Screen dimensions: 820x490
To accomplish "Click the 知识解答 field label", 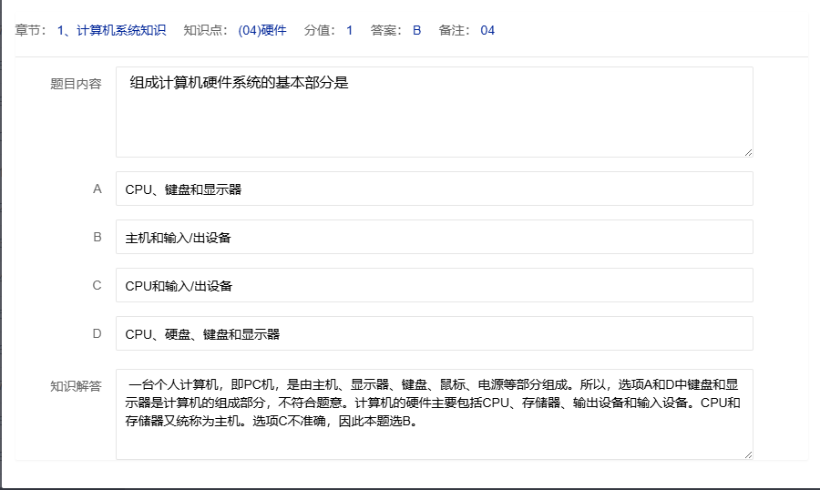I will [76, 385].
